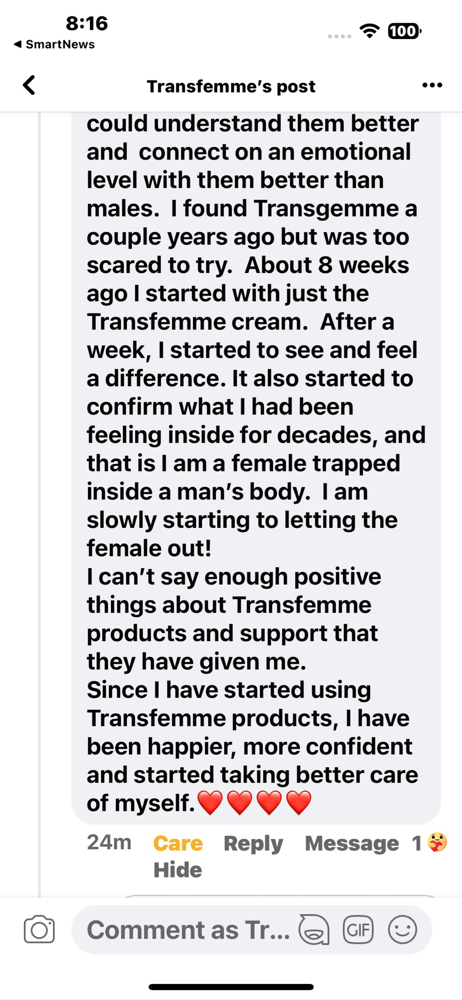
Task: Open the GIF picker
Action: pos(358,930)
